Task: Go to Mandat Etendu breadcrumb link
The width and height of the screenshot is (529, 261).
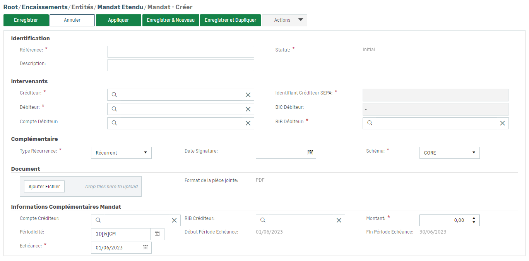Action: [120, 7]
